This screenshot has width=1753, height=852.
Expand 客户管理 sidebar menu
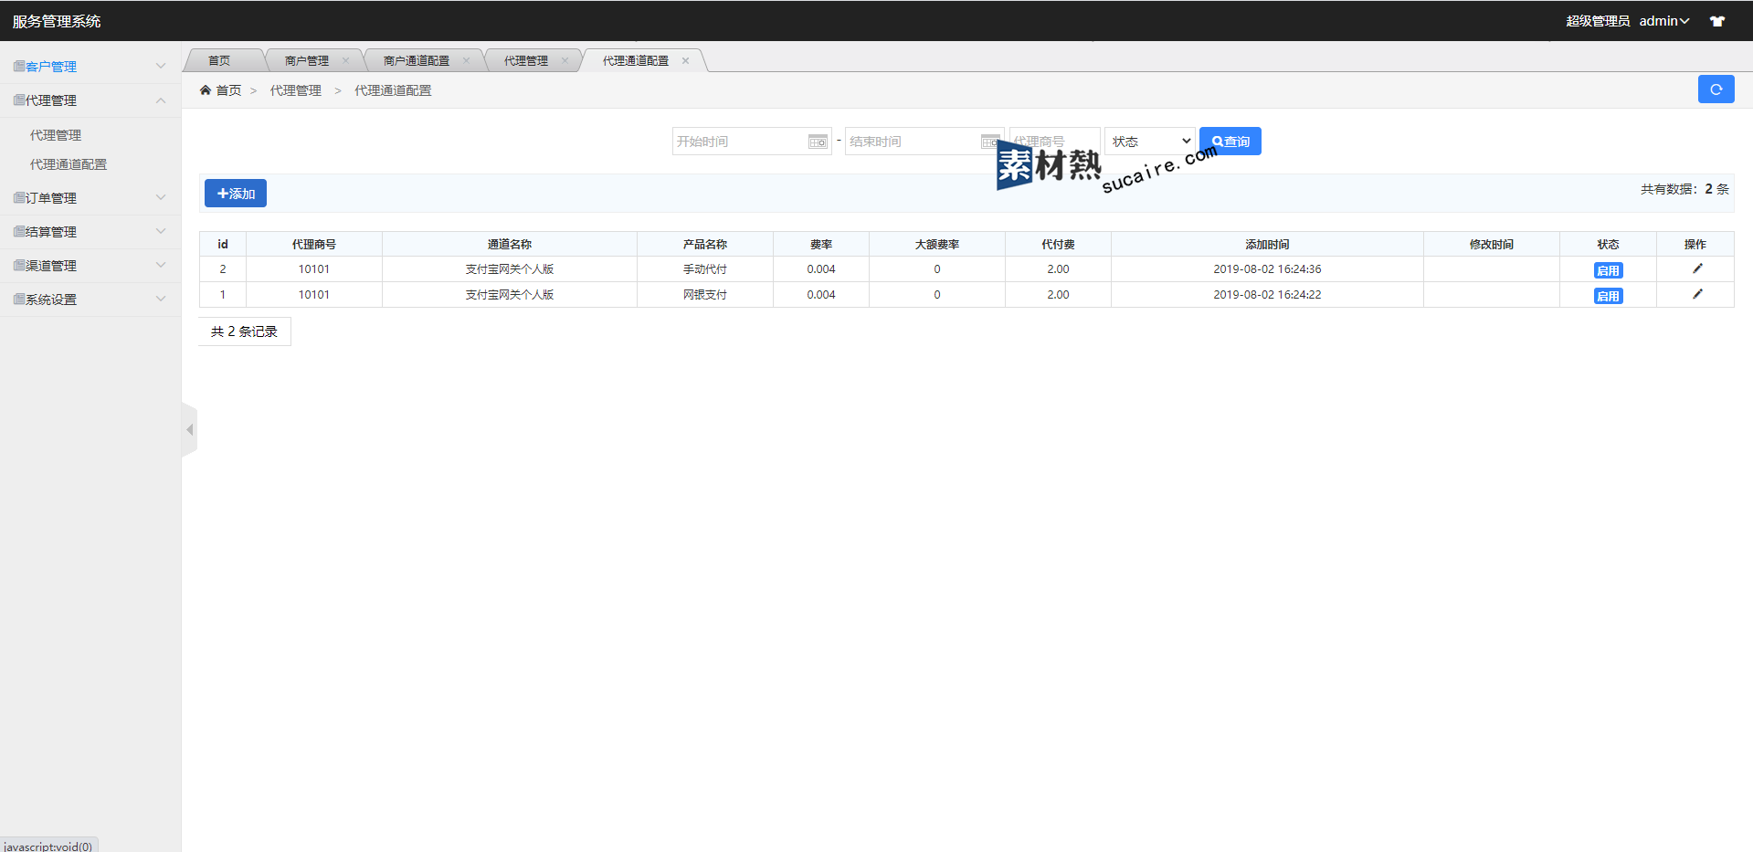[x=90, y=67]
